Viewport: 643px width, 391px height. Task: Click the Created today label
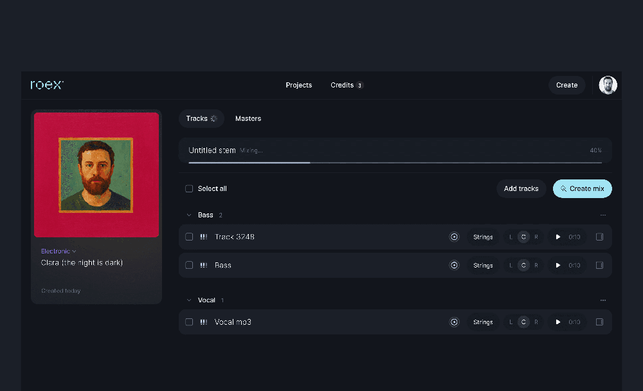[60, 291]
